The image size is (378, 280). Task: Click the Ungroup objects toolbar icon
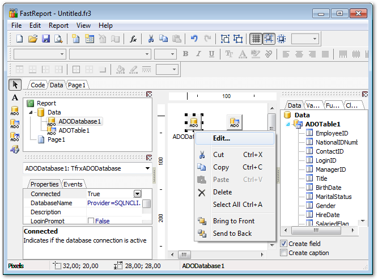coord(238,39)
